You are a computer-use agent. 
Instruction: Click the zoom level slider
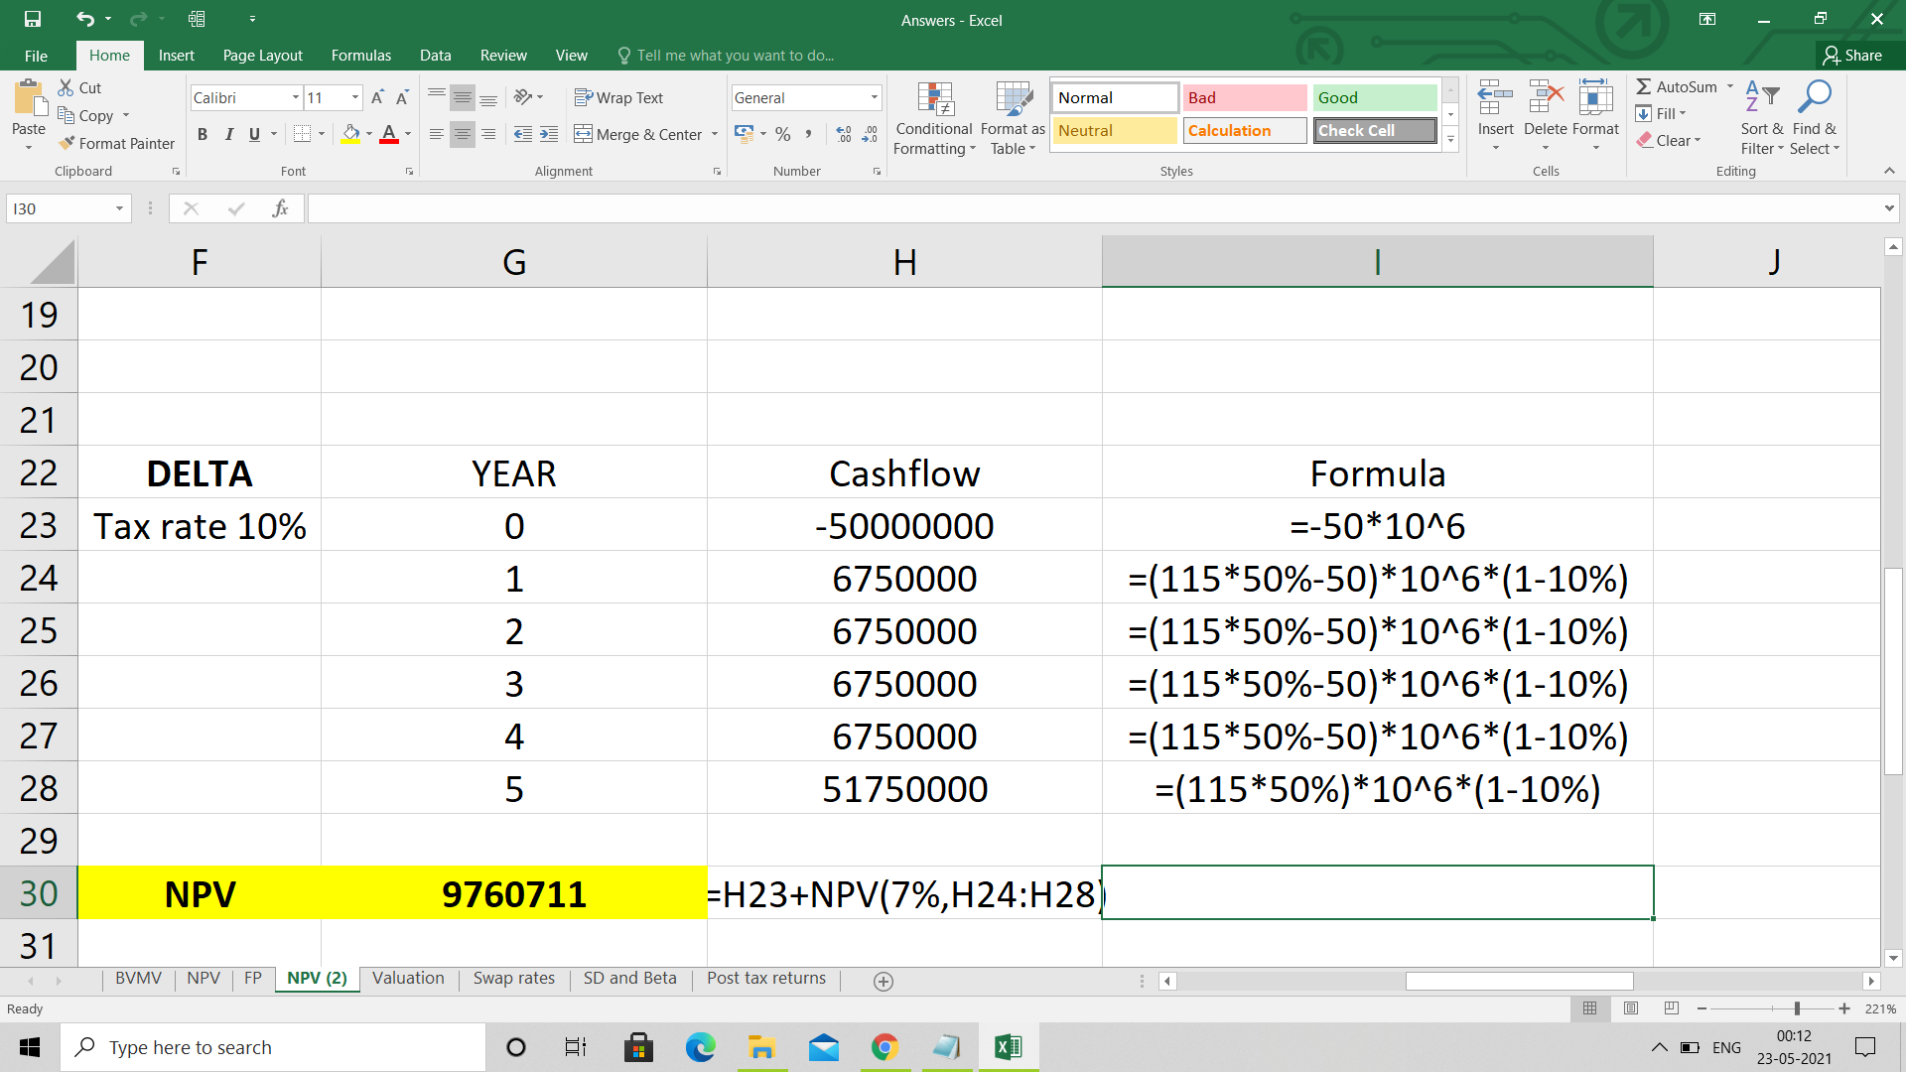[x=1797, y=1008]
